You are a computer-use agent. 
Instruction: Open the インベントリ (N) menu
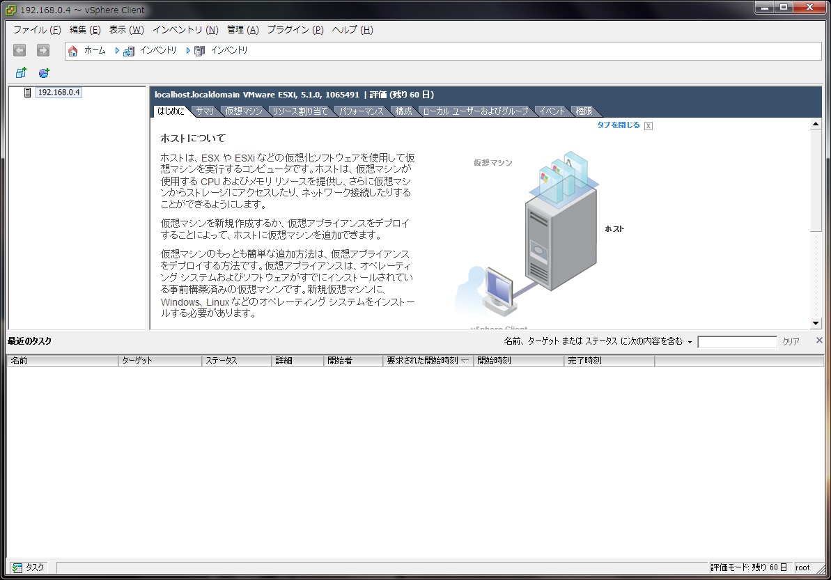pyautogui.click(x=185, y=30)
